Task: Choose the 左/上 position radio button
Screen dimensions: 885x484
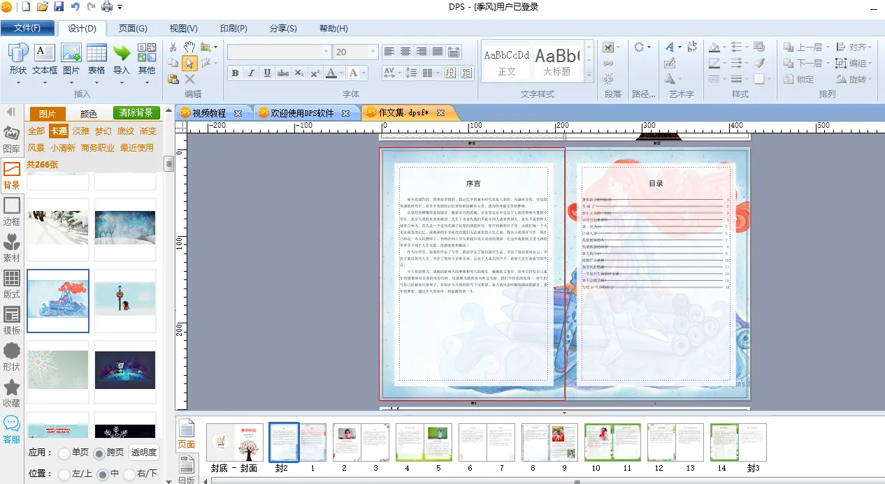Action: click(64, 474)
